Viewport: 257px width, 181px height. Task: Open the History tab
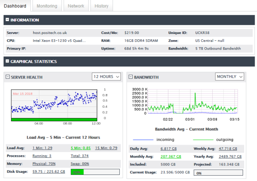click(101, 6)
